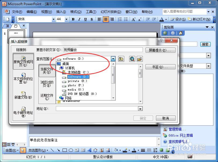Viewport: 218px width, 162px height.
Task: Toggle bold formatting in the toolbar
Action: [73, 19]
